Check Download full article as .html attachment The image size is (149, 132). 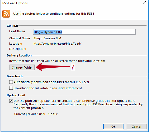[11, 88]
